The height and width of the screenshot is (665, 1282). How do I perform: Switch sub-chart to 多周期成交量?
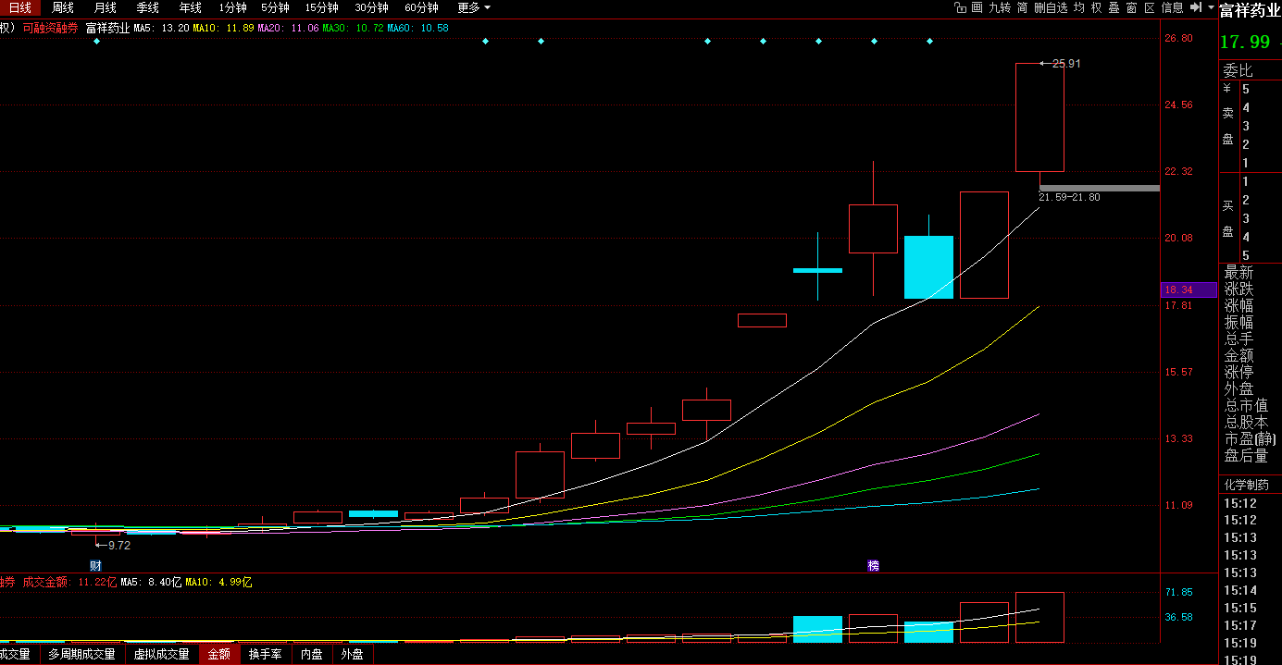click(x=81, y=655)
